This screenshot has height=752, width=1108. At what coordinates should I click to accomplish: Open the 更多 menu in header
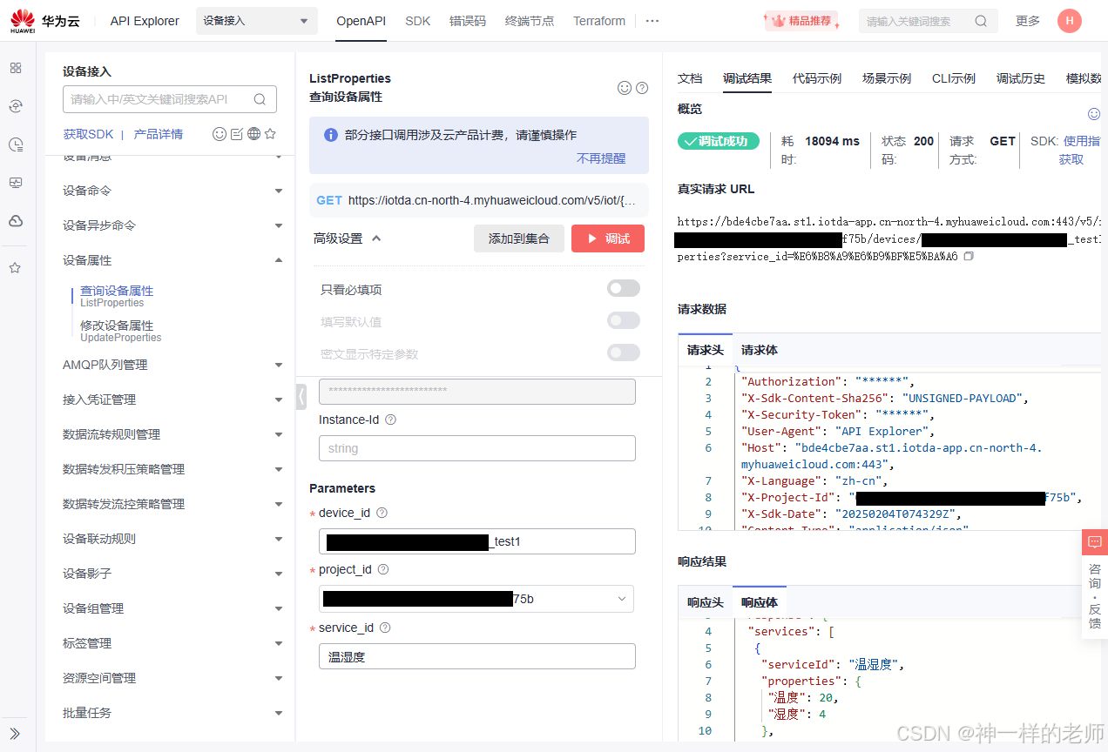(1028, 21)
